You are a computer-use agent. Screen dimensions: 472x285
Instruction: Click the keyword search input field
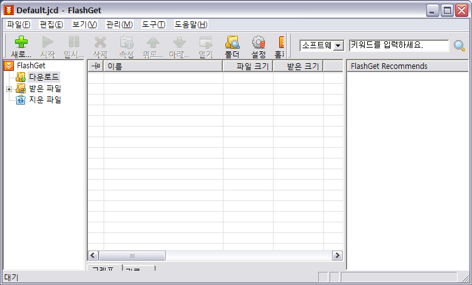click(x=399, y=45)
